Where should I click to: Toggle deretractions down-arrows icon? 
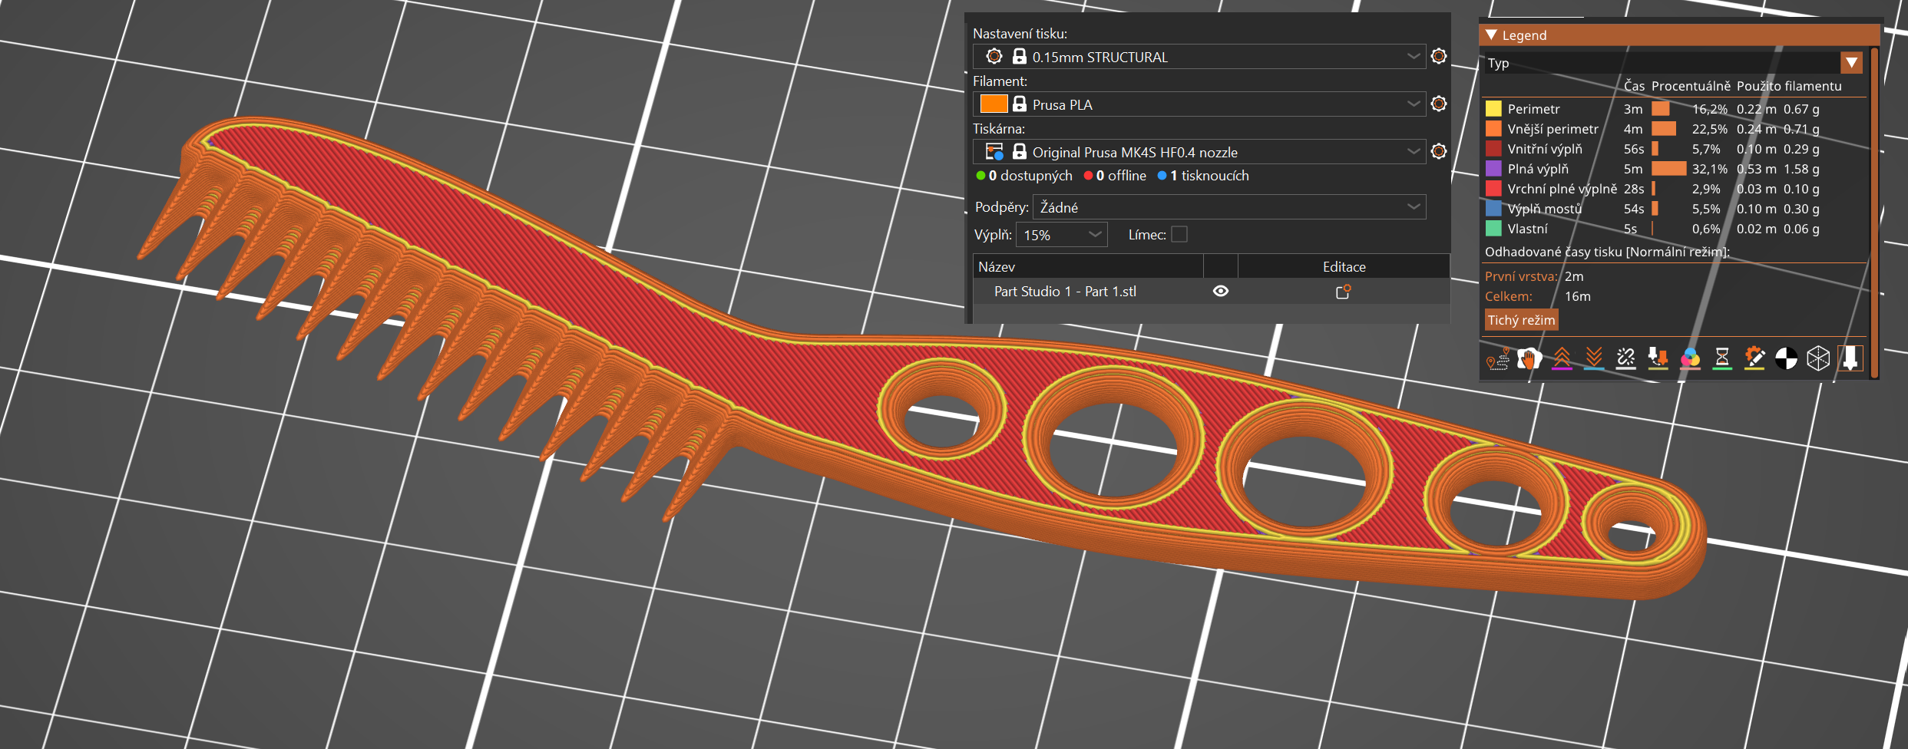pyautogui.click(x=1594, y=358)
